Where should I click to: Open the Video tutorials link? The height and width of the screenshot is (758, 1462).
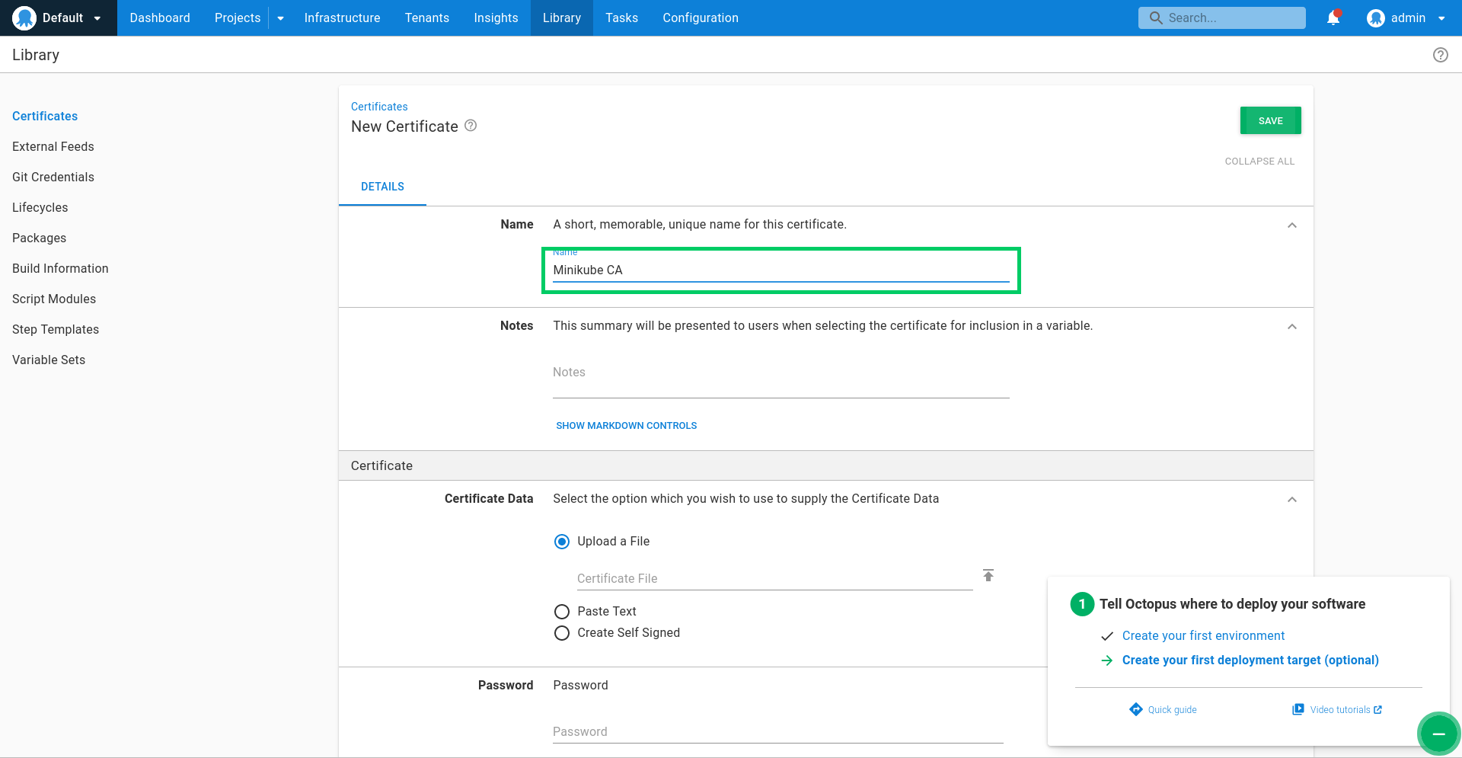pyautogui.click(x=1339, y=709)
